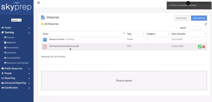Click the Resource Center folder icon
The width and height of the screenshot is (212, 102).
pyautogui.click(x=45, y=39)
